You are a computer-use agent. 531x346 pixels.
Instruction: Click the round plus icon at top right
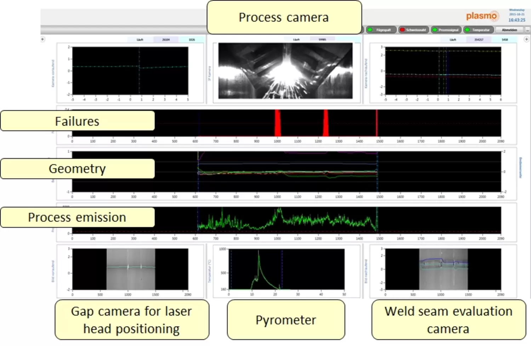526,39
